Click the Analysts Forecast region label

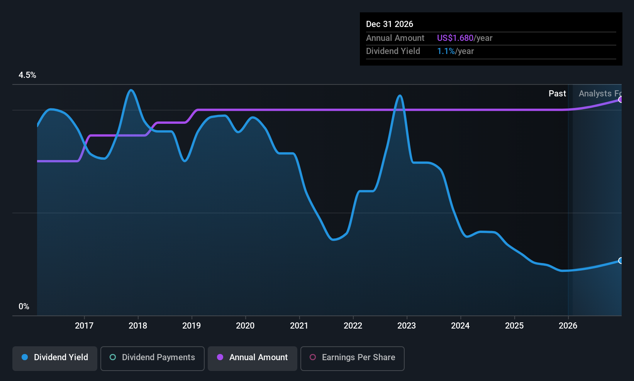tap(600, 93)
